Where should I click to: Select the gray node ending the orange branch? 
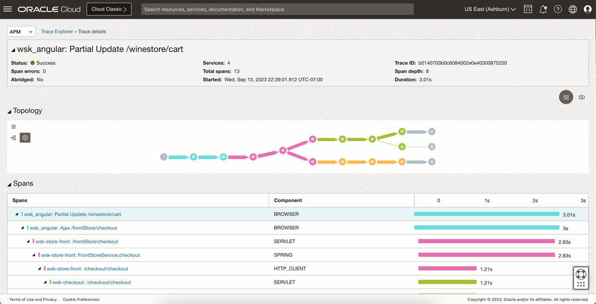[432, 162]
